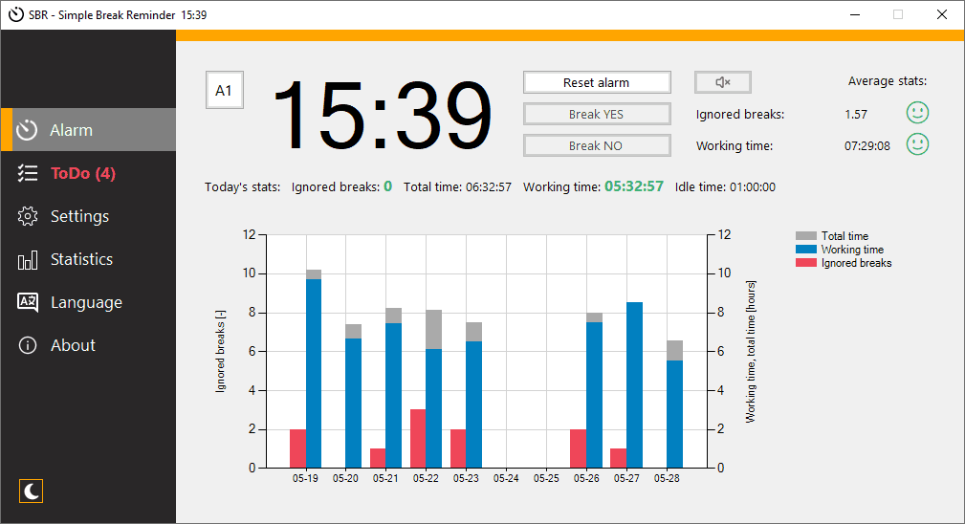Click Total time: 06:32:57 text
Screen dimensions: 965x524
457,187
